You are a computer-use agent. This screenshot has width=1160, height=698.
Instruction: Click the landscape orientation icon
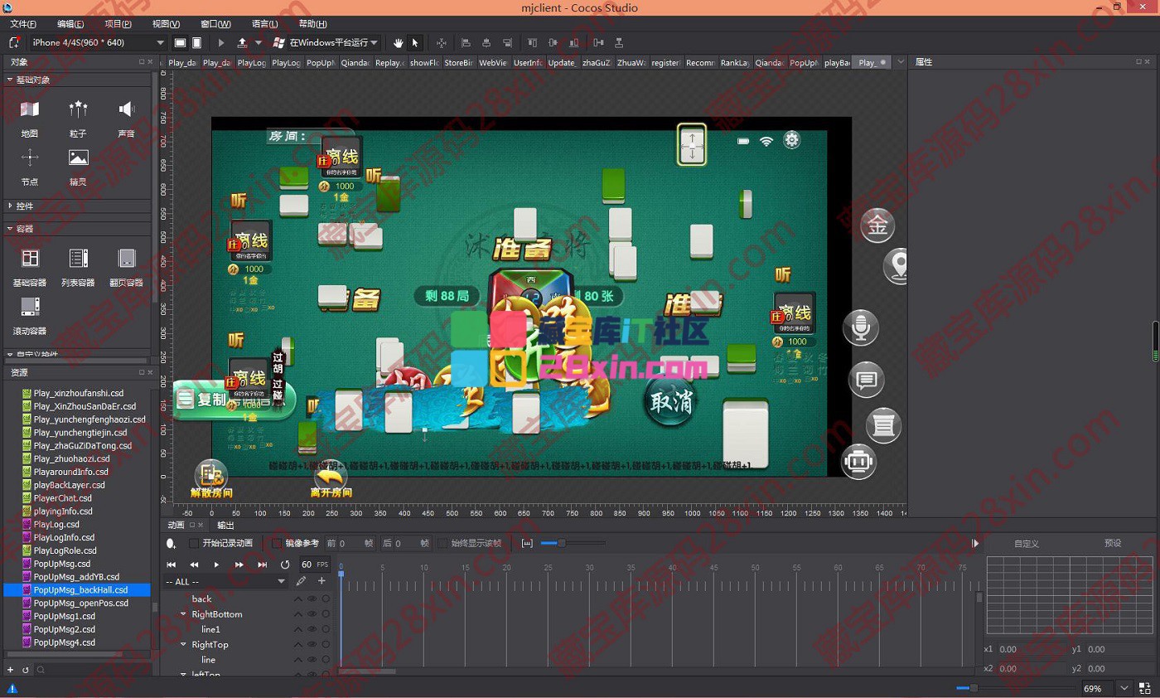point(180,42)
